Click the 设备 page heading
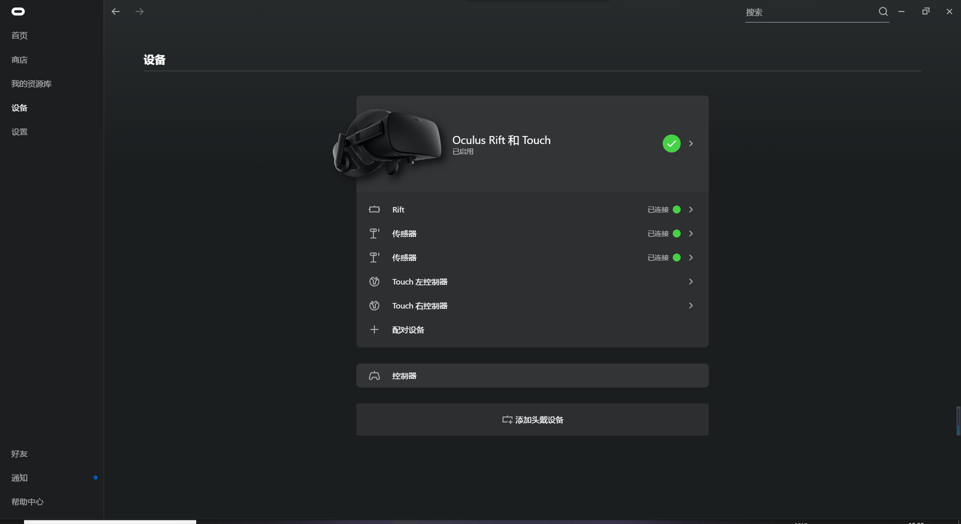This screenshot has width=961, height=524. tap(155, 60)
